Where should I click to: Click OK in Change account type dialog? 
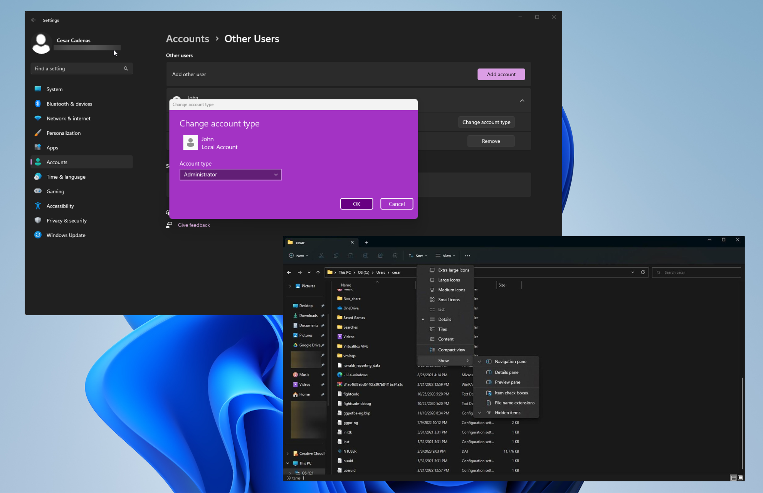(x=356, y=204)
